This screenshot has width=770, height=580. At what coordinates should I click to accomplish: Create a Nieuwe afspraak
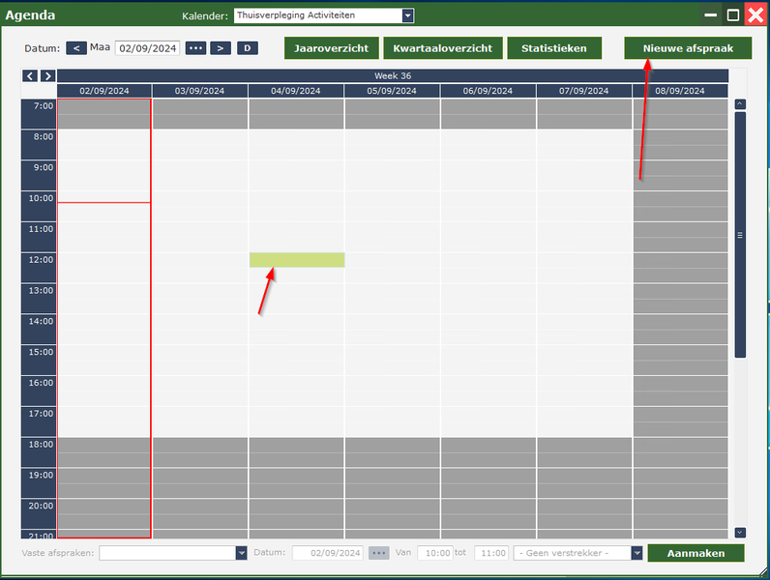[688, 48]
